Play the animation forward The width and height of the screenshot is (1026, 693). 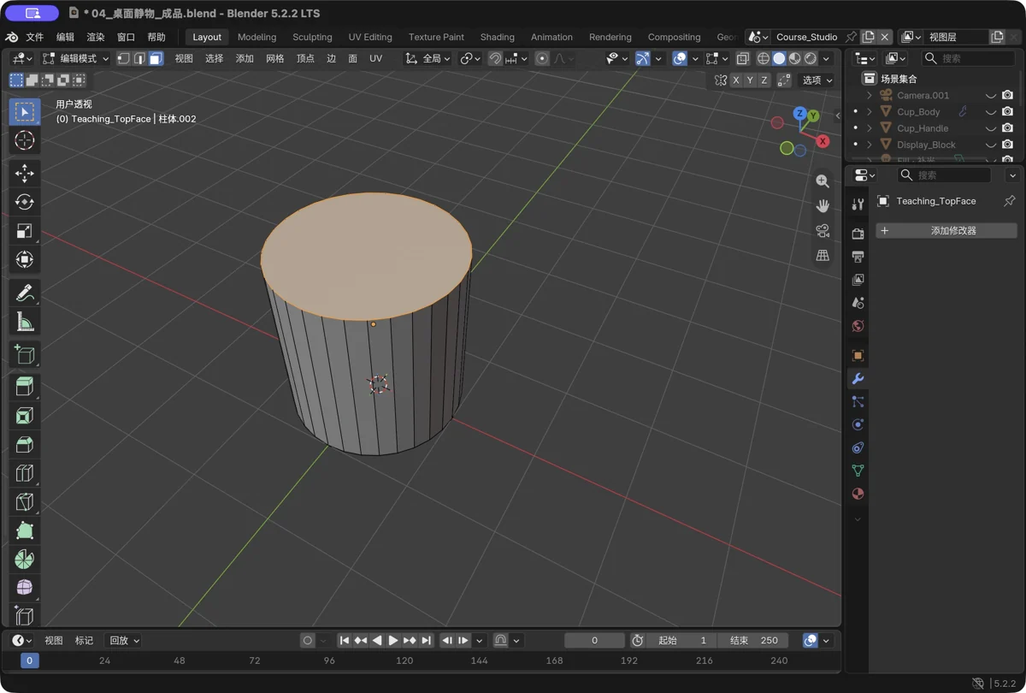393,640
